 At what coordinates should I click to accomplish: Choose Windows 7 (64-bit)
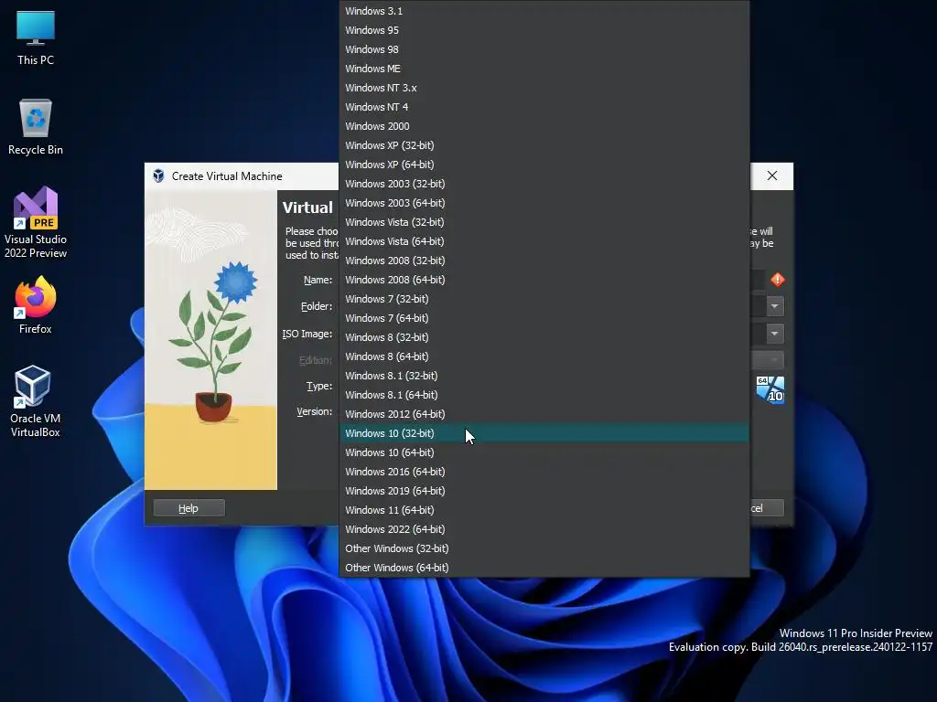tap(544, 318)
